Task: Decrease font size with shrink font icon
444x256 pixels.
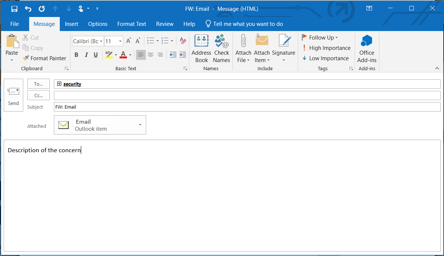Action: tap(138, 41)
